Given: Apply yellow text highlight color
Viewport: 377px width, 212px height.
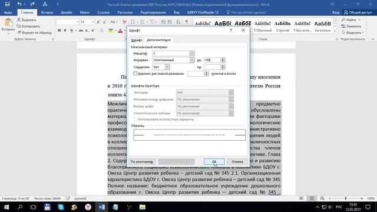Looking at the screenshot, I should coord(110,31).
